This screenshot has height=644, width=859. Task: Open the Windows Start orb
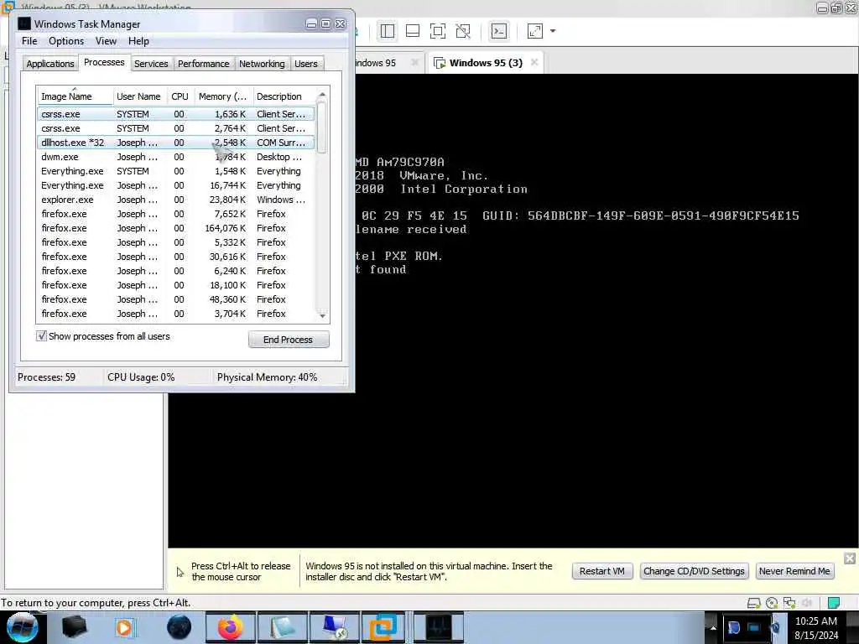[23, 627]
